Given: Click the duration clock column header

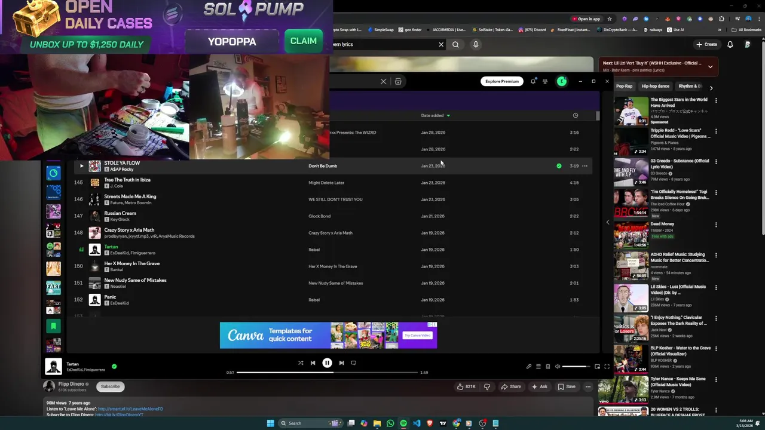Looking at the screenshot, I should coord(575,115).
